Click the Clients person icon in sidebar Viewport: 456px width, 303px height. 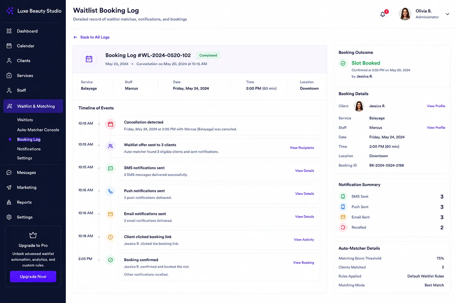tap(9, 61)
